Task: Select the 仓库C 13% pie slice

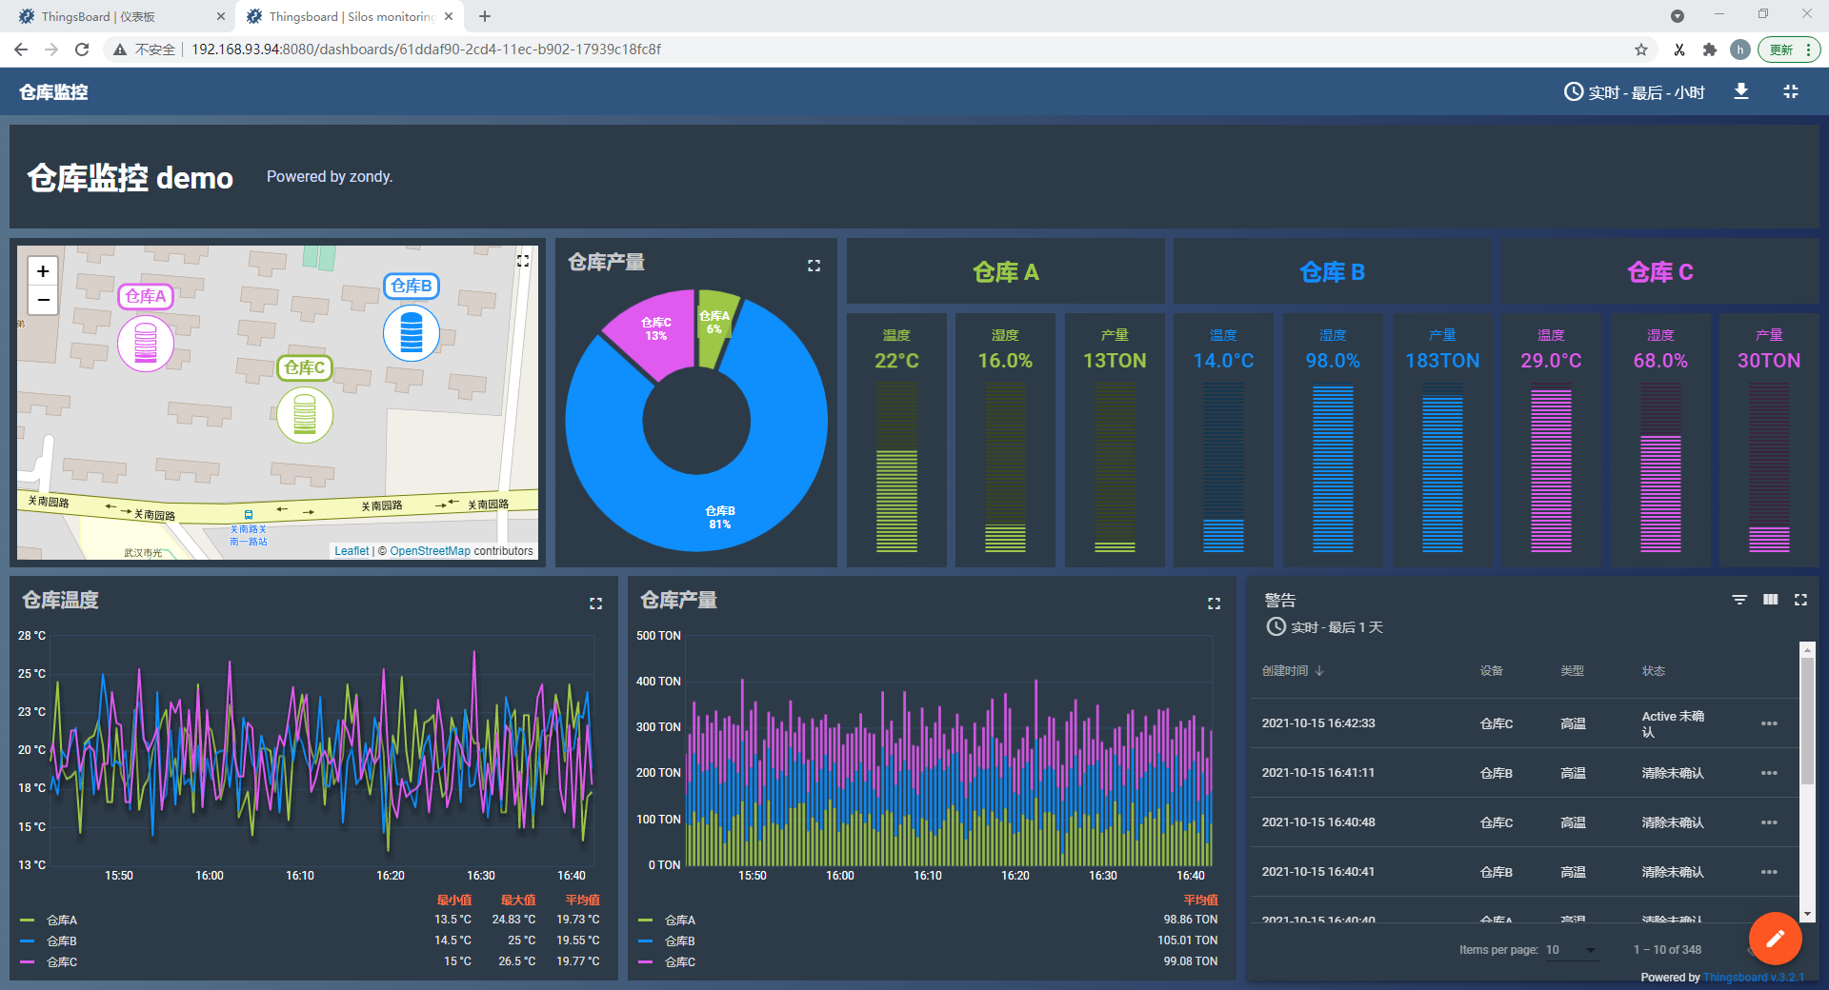Action: click(x=655, y=329)
